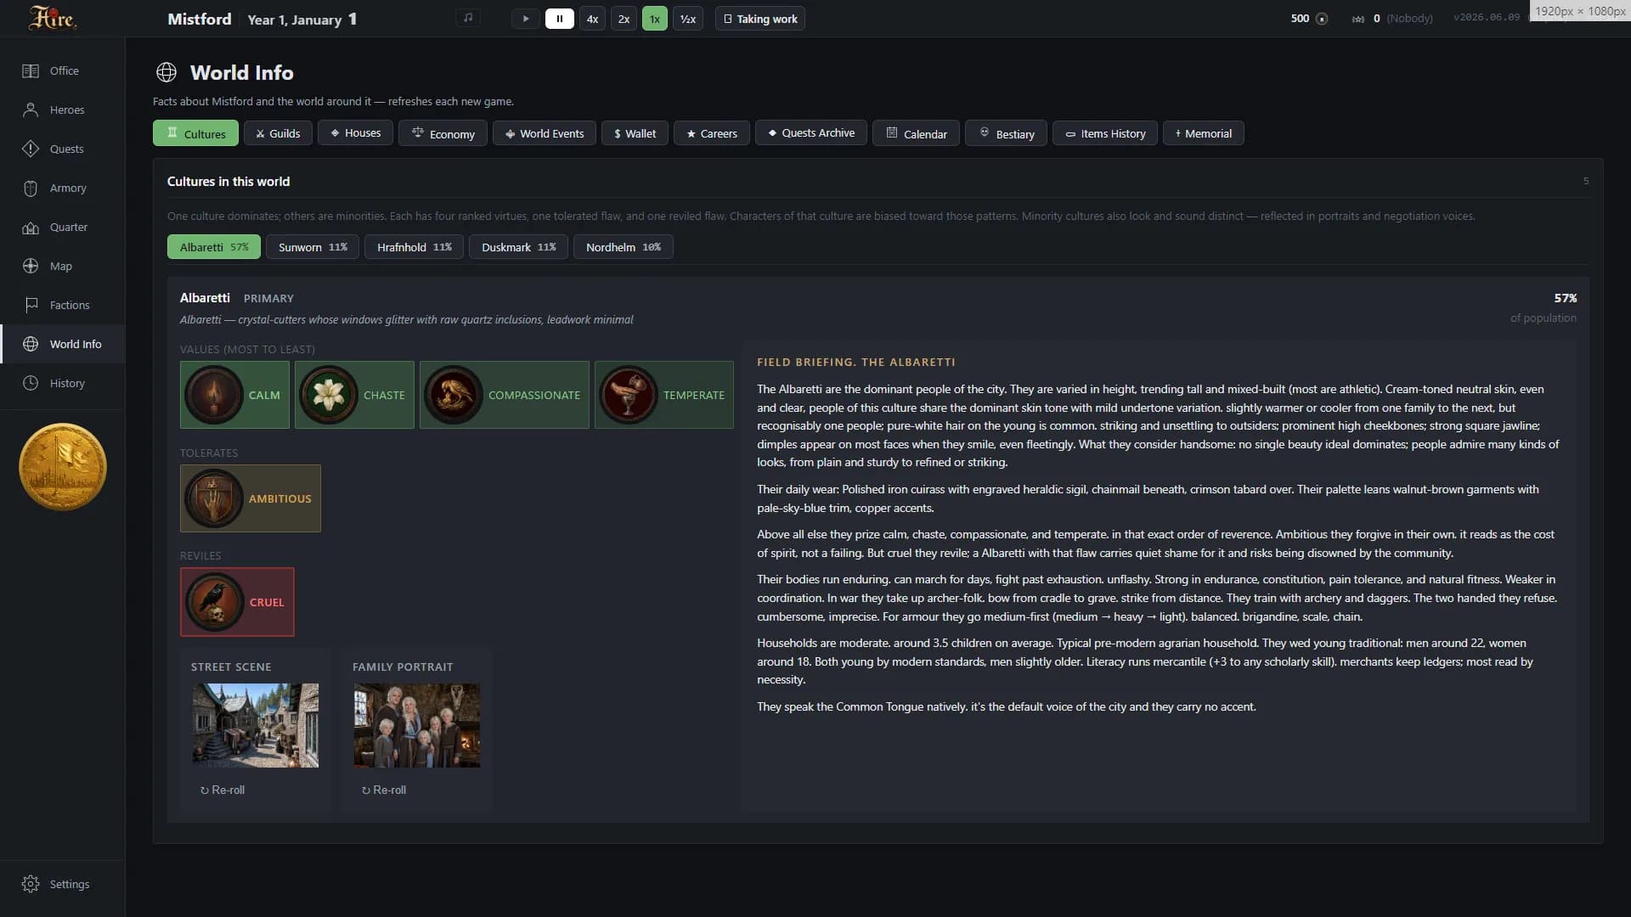Click the Temperate goblet icon
This screenshot has width=1631, height=917.
pos(629,395)
